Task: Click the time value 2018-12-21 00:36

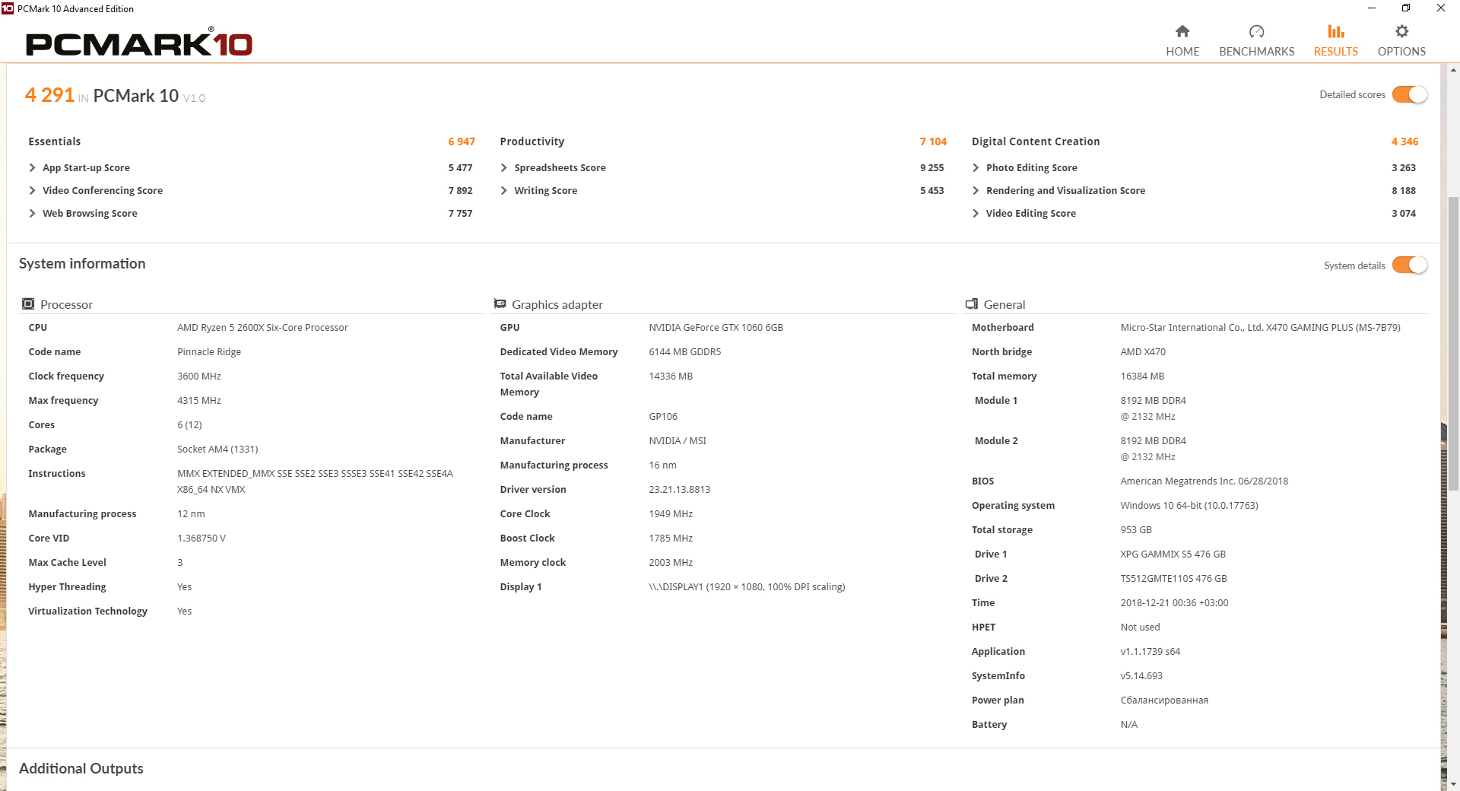Action: (1174, 603)
